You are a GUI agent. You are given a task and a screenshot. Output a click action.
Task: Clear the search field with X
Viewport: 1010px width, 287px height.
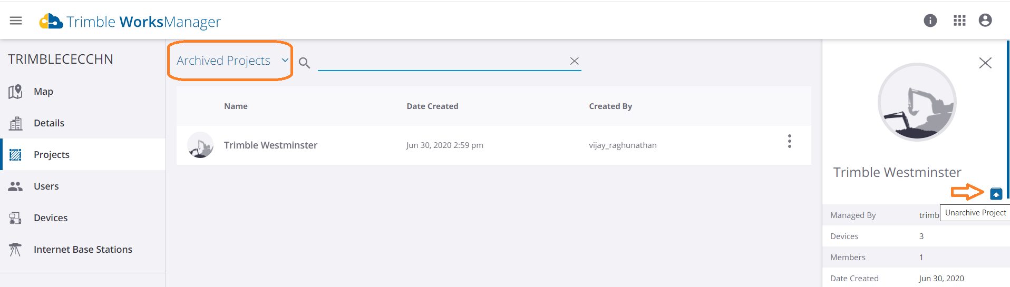(x=574, y=61)
